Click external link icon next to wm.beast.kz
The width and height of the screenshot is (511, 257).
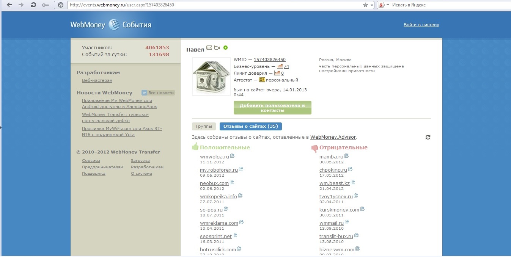pos(353,182)
